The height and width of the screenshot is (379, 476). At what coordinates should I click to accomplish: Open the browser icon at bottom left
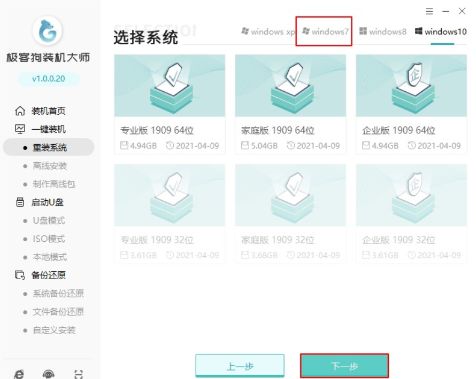pyautogui.click(x=19, y=374)
